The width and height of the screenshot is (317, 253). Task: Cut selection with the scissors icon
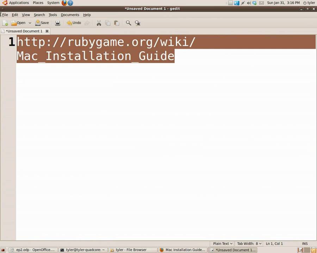point(99,23)
